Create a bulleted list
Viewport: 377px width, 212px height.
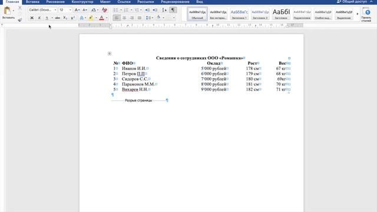116,10
